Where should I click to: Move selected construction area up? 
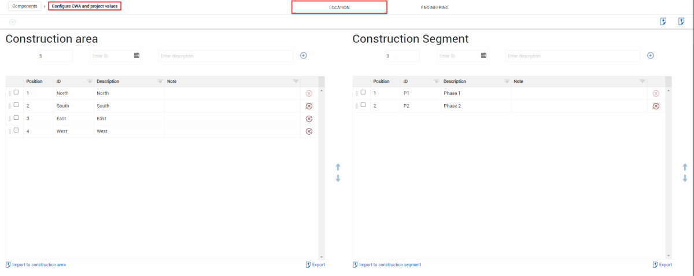tap(338, 167)
